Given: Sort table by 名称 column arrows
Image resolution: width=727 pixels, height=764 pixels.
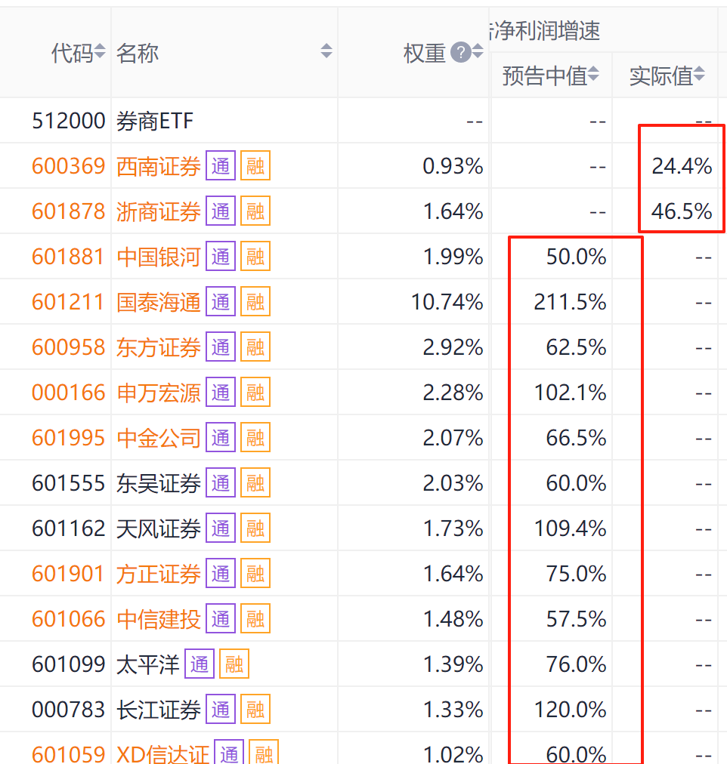Looking at the screenshot, I should (326, 51).
